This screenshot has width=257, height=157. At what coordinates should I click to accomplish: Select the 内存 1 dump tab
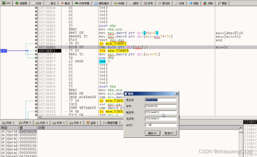coord(8,123)
